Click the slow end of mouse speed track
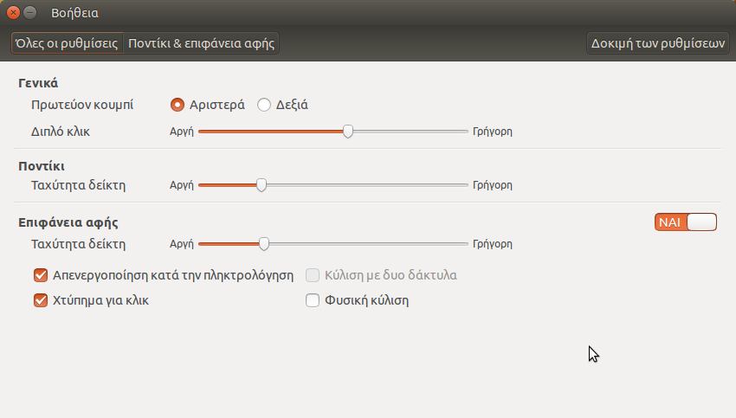This screenshot has height=418, width=736. [x=202, y=184]
